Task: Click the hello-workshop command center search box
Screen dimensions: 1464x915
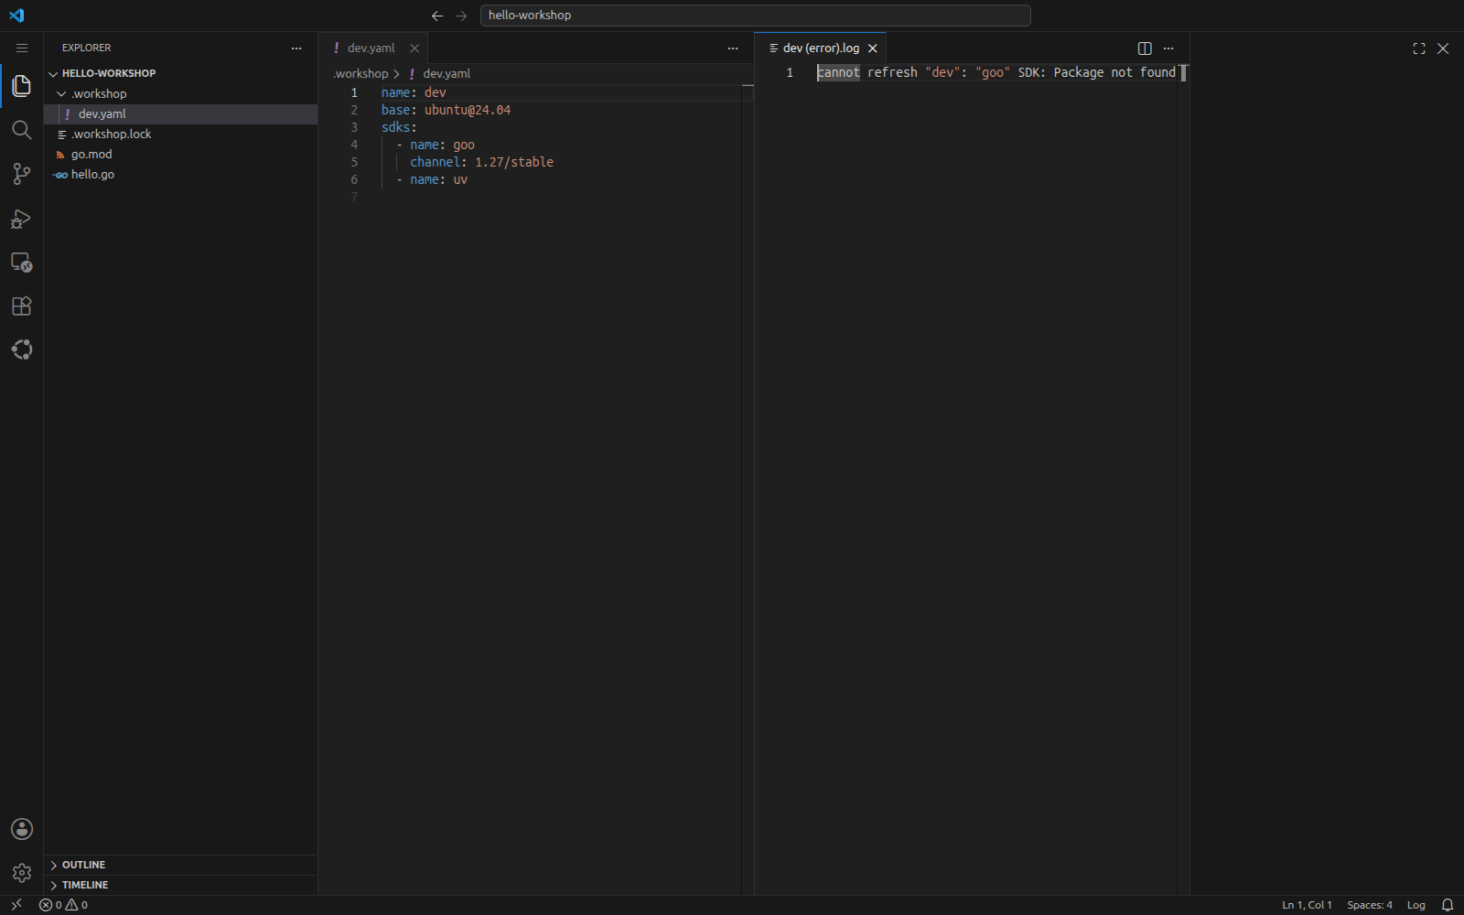Action: [x=755, y=16]
